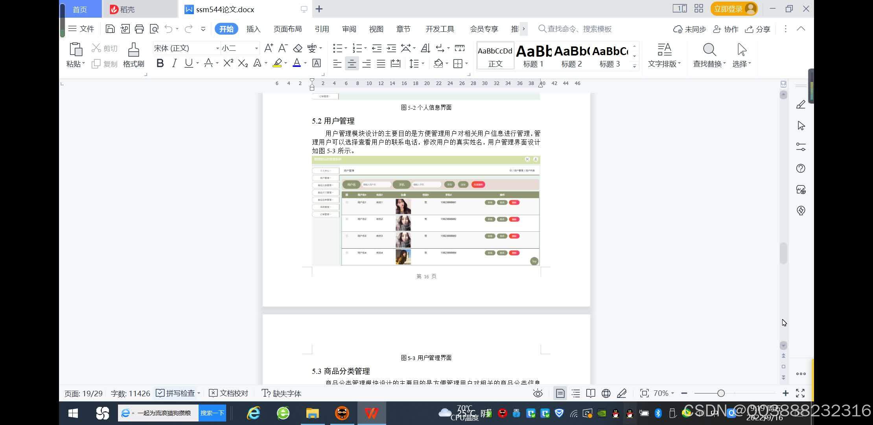Apply superscript formatting icon

tap(228, 63)
